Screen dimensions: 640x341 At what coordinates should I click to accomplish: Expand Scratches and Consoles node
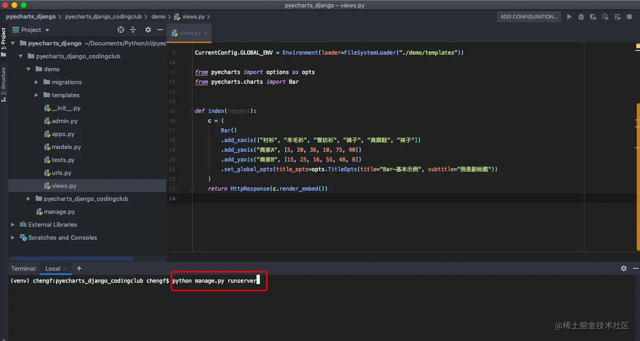tap(13, 237)
